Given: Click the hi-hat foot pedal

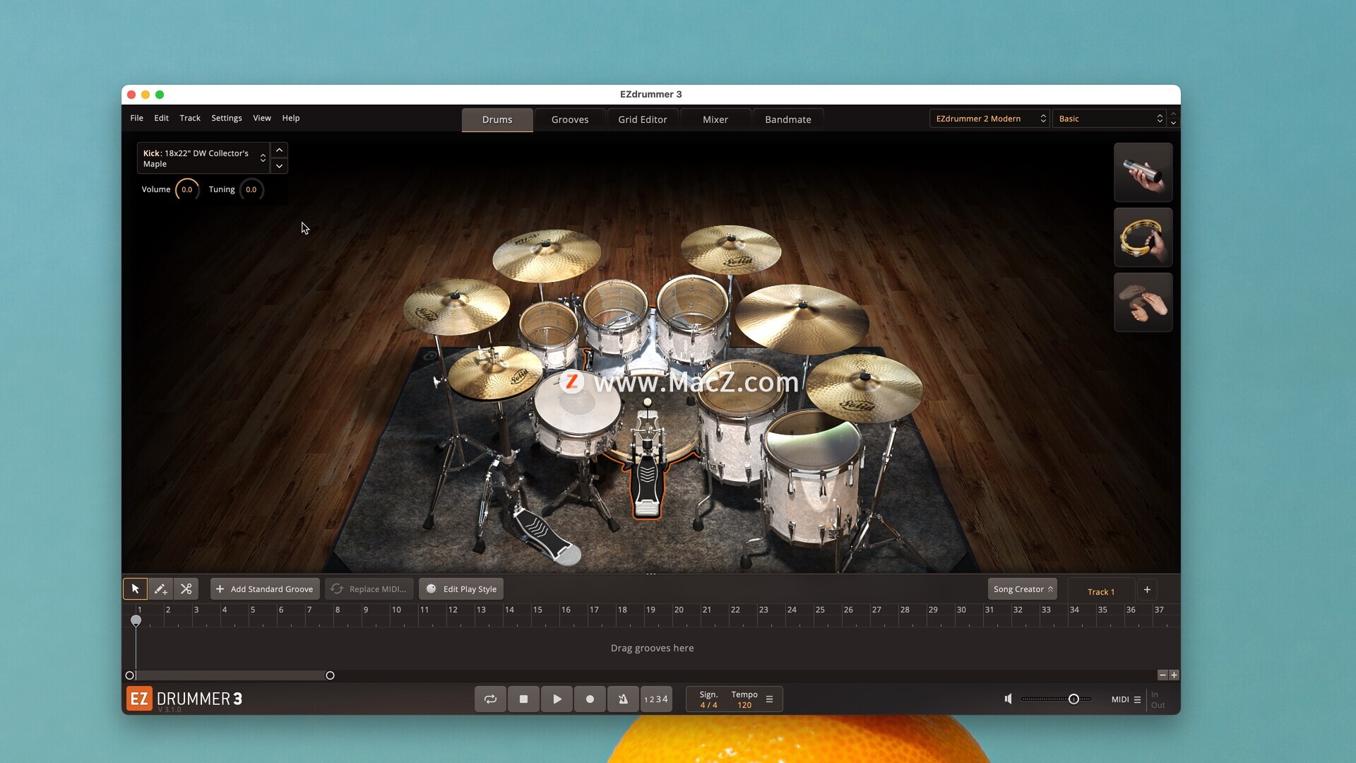Looking at the screenshot, I should [x=547, y=537].
